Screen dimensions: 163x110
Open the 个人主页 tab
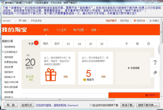click(x=61, y=30)
